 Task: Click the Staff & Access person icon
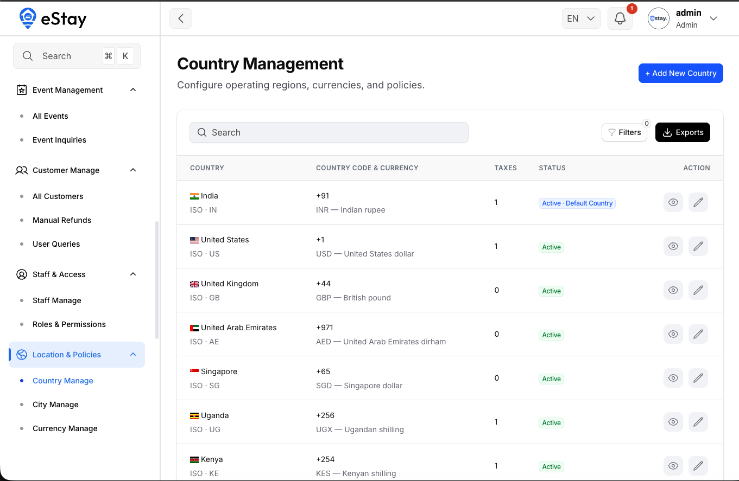pyautogui.click(x=22, y=274)
